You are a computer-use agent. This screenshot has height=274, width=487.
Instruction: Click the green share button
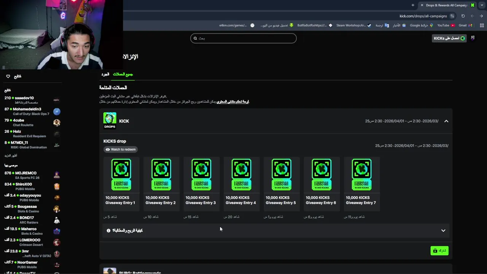[439, 250]
